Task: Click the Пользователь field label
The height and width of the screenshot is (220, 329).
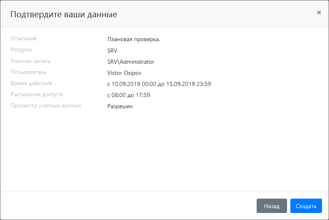Action: pyautogui.click(x=28, y=72)
